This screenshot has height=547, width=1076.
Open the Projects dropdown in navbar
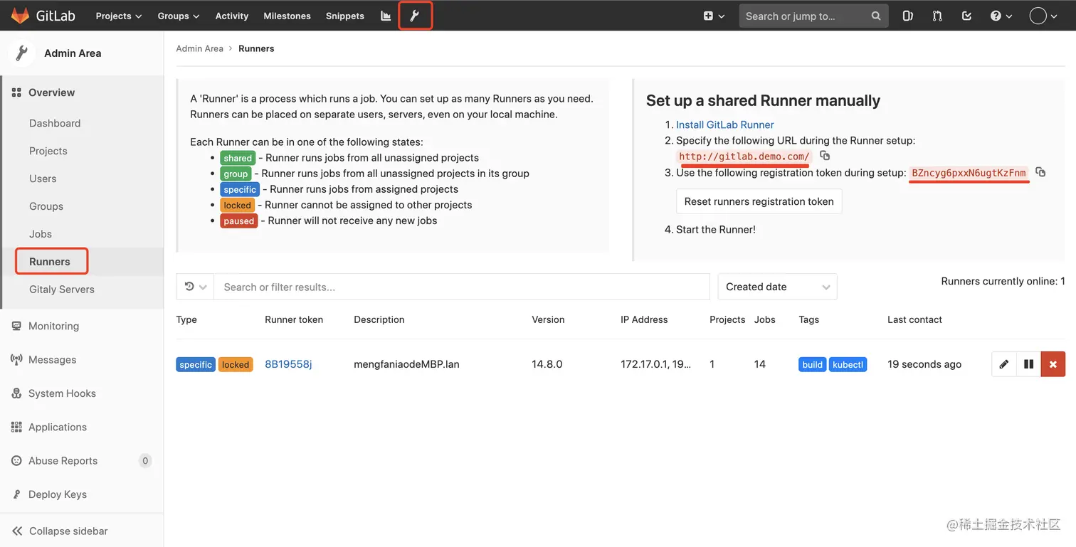tap(119, 16)
